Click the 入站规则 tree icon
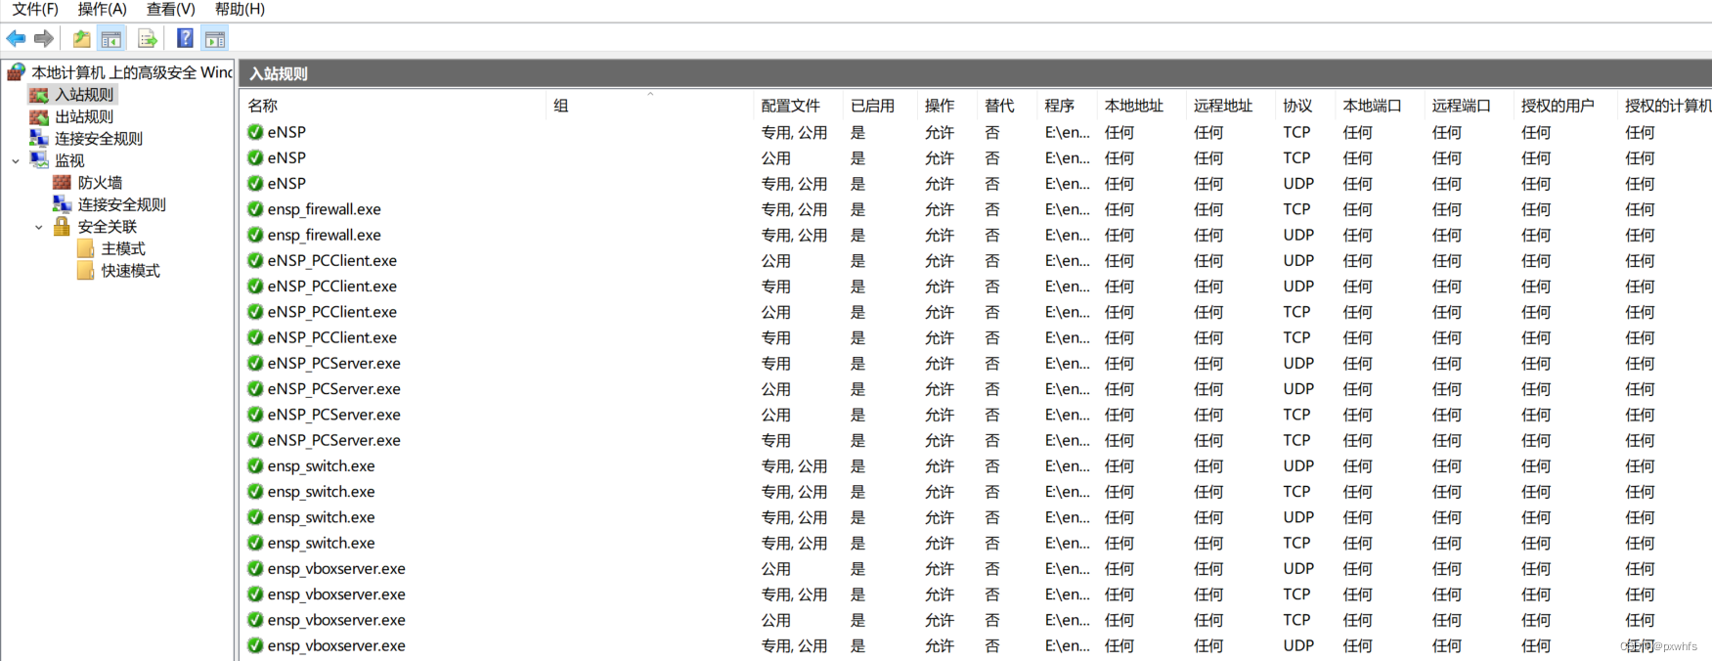The width and height of the screenshot is (1712, 661). (39, 95)
